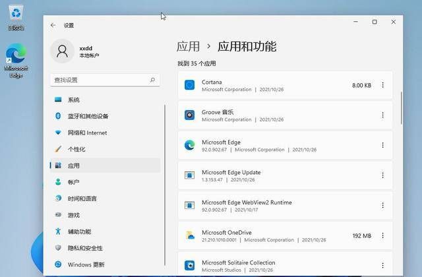Maximize the Settings window
This screenshot has height=277, width=422.
[x=375, y=22]
